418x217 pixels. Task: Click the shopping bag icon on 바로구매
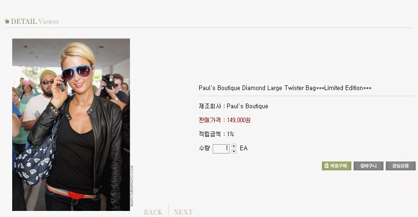(x=327, y=166)
